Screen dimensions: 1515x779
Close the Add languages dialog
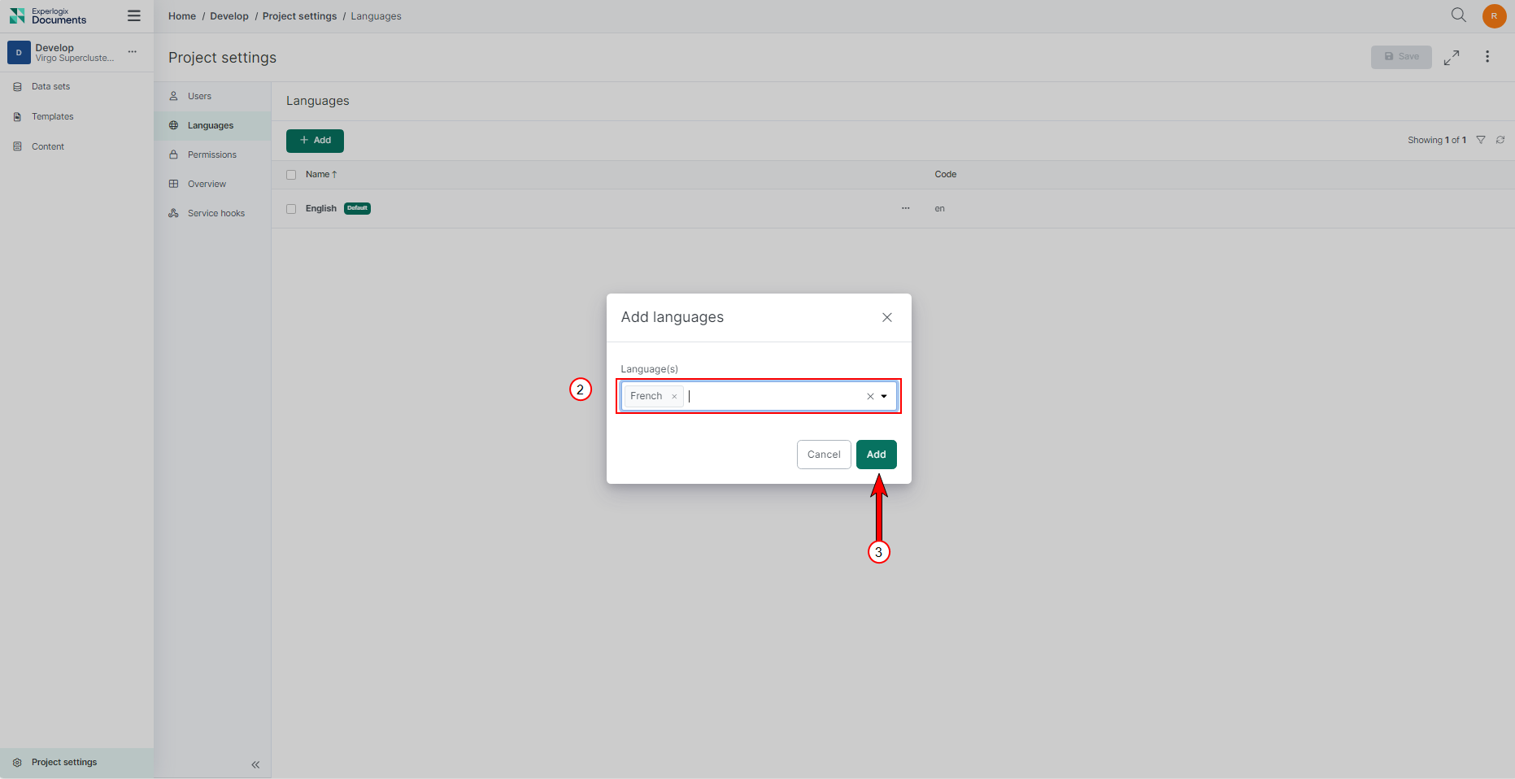tap(887, 317)
